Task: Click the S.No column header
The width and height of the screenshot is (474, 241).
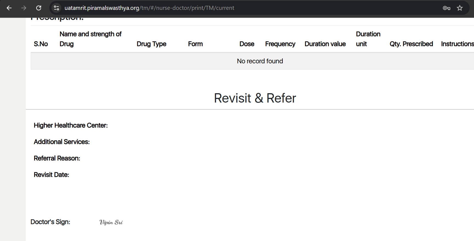Action: coord(41,44)
